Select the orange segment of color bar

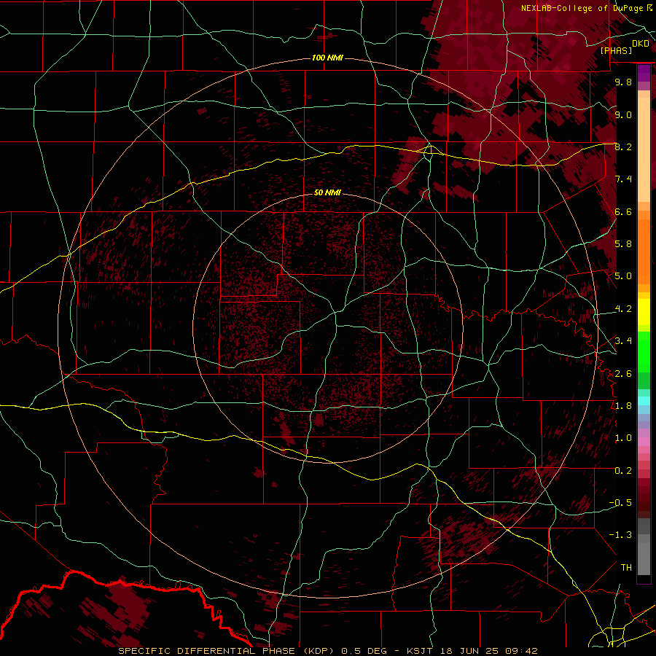click(x=644, y=251)
